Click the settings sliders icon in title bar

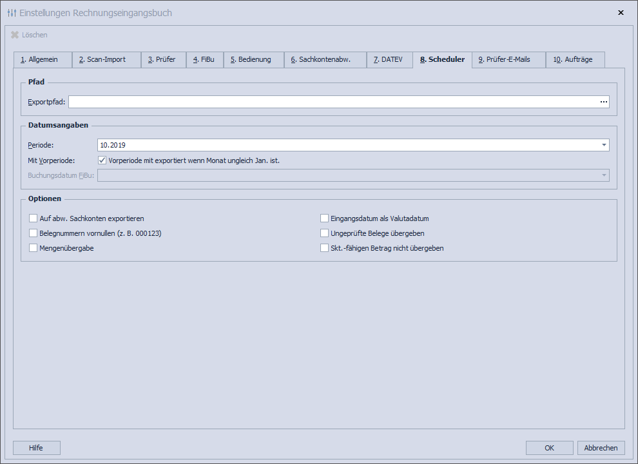click(11, 13)
